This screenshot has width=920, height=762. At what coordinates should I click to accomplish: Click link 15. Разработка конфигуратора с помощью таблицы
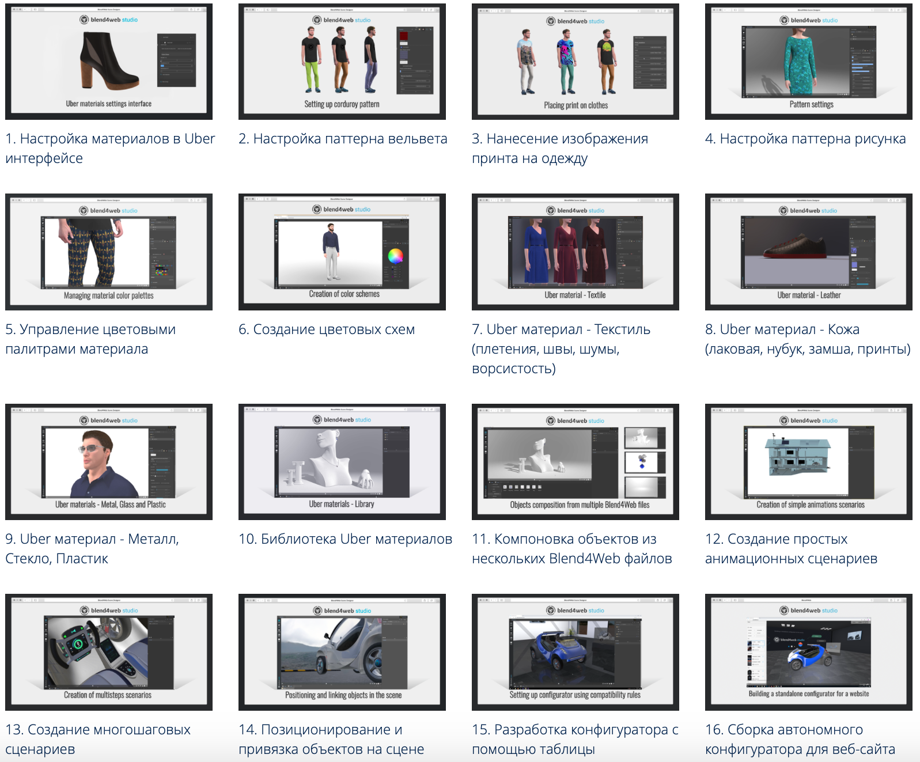pyautogui.click(x=575, y=740)
